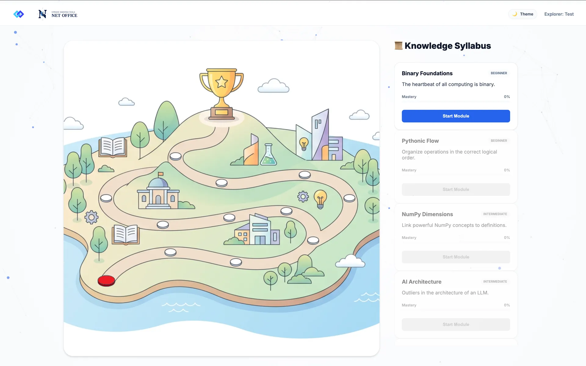Start the Binary Foundations module
586x366 pixels.
click(x=456, y=116)
